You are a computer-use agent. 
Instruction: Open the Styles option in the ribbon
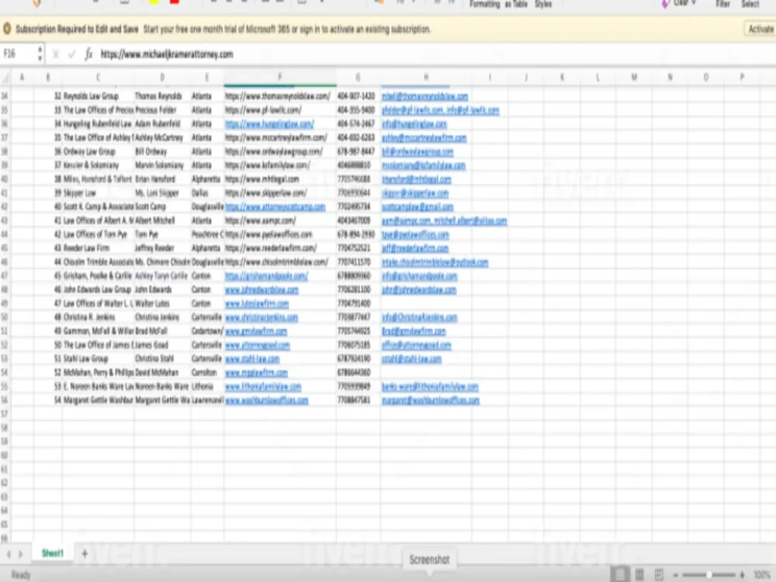click(543, 4)
